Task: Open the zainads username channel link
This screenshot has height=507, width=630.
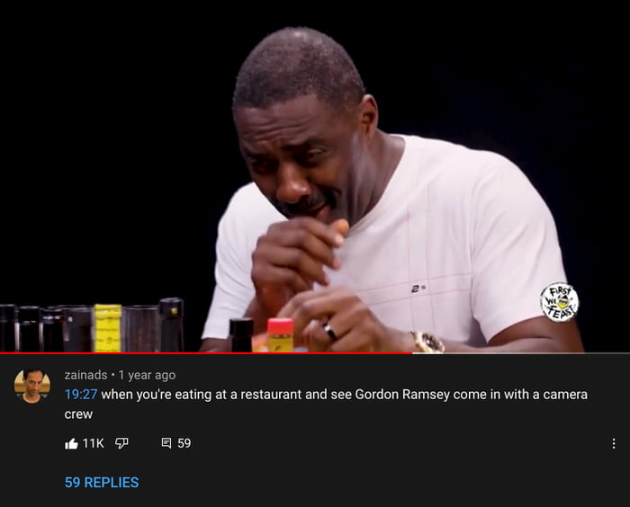Action: (x=86, y=375)
